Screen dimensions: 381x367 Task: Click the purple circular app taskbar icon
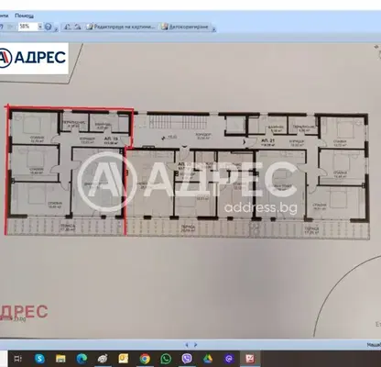tap(229, 359)
